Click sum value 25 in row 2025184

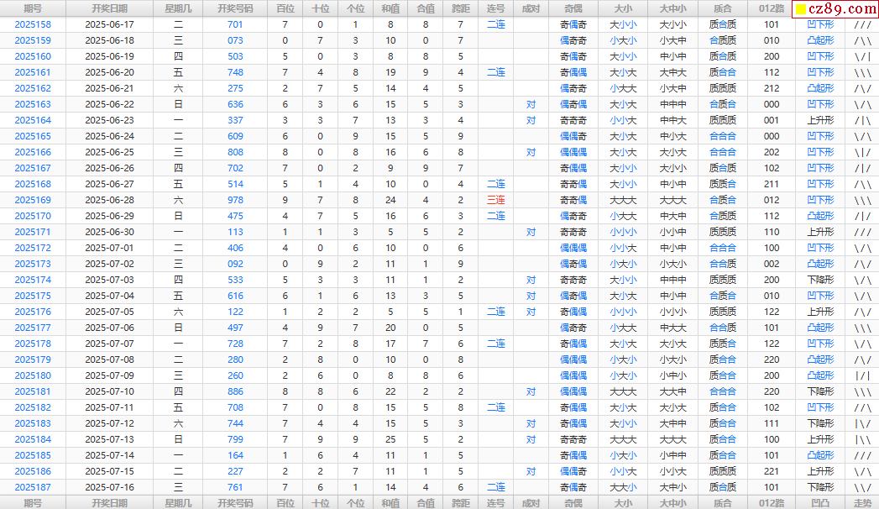(x=390, y=439)
